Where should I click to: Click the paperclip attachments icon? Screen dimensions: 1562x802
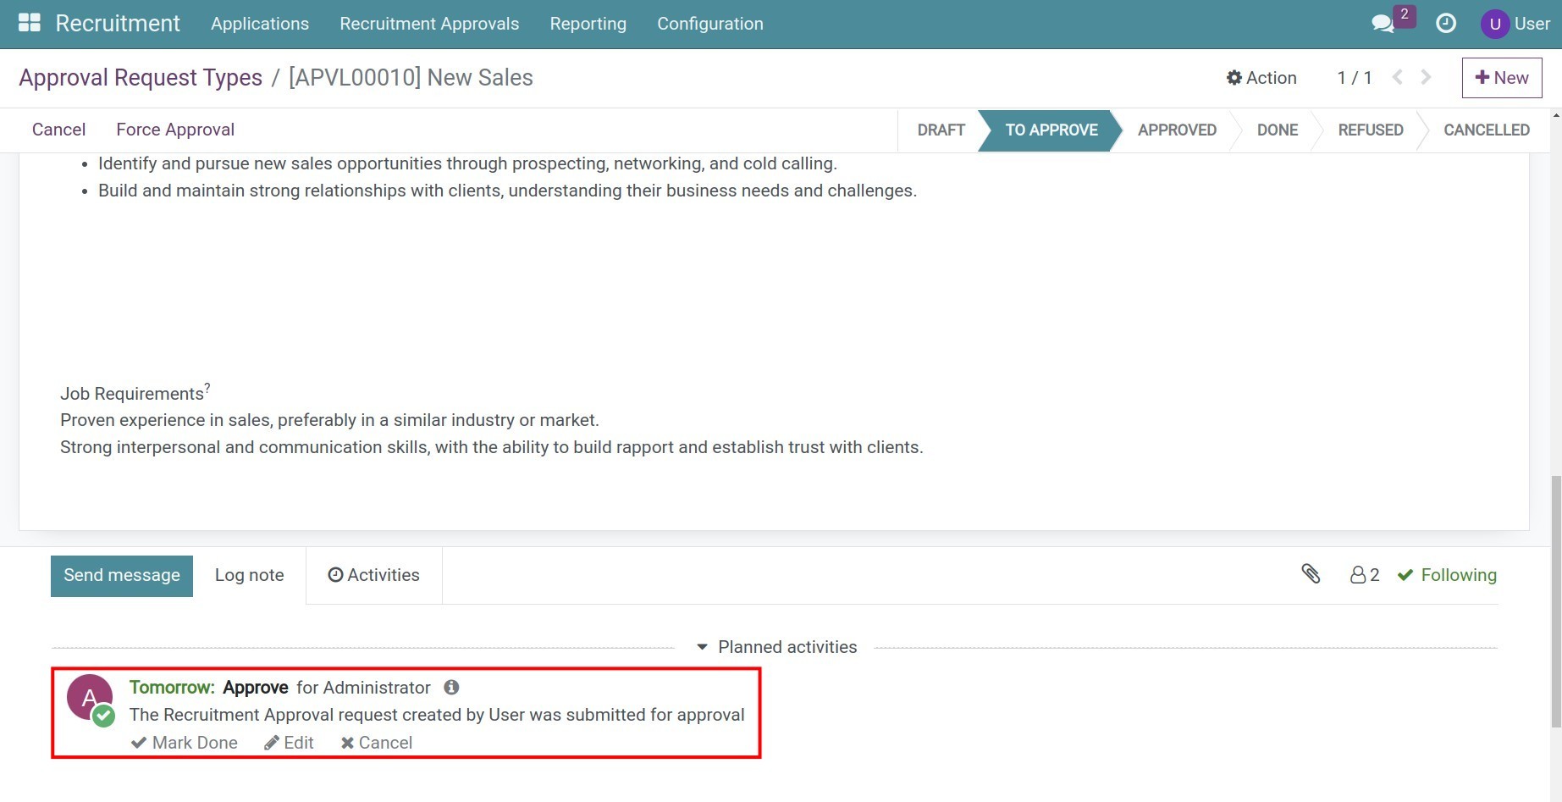point(1311,574)
